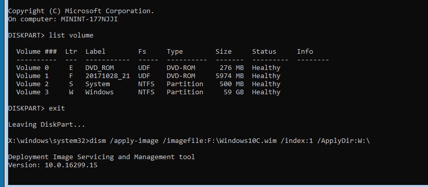The width and height of the screenshot is (428, 187).
Task: Select the computer name MININT-177NJJI
Action: pos(89,19)
